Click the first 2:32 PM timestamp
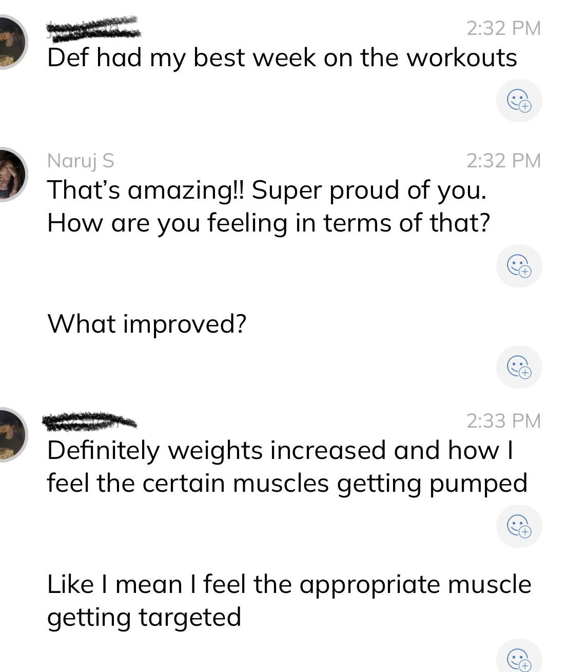567x672 pixels. (504, 28)
